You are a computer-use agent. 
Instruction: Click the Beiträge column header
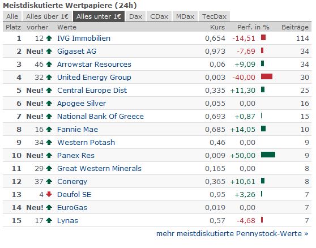(295, 27)
